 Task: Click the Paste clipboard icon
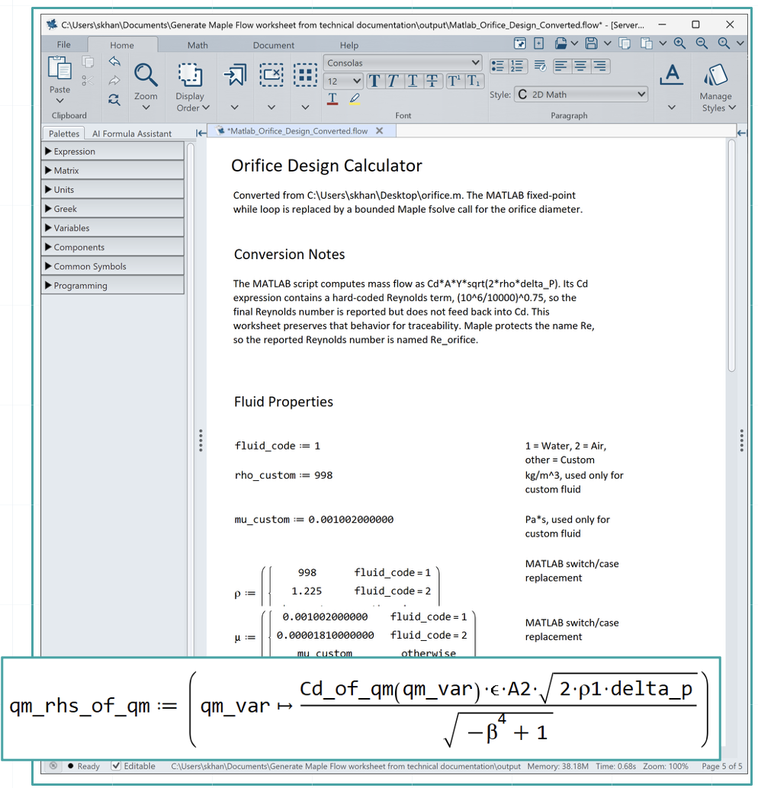click(59, 68)
